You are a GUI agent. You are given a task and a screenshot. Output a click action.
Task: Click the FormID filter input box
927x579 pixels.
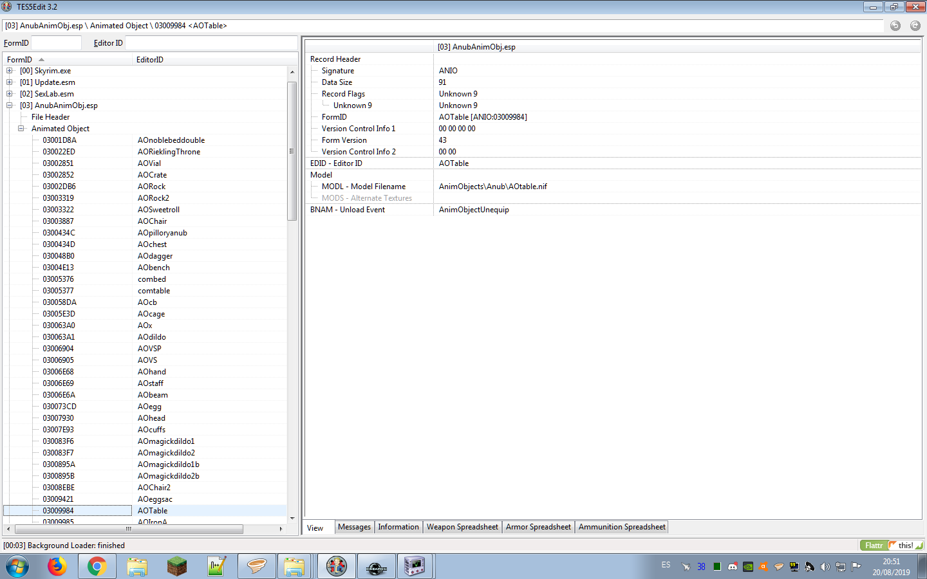point(56,43)
